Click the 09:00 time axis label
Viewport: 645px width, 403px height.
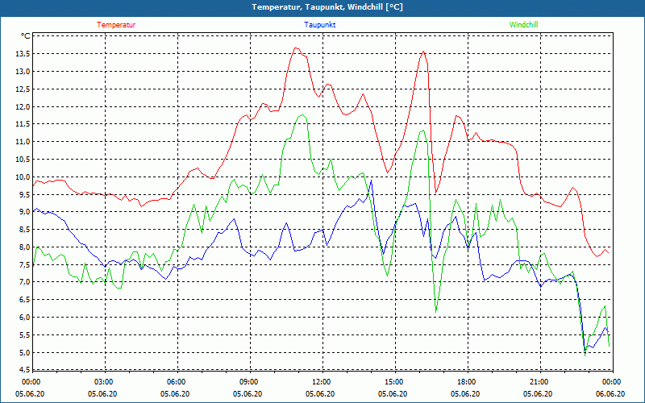click(x=248, y=382)
